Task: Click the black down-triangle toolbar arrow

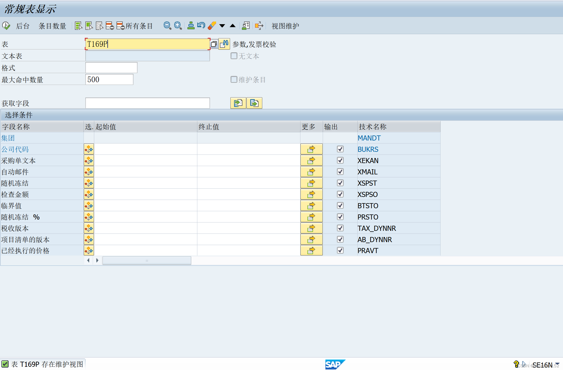Action: tap(222, 26)
